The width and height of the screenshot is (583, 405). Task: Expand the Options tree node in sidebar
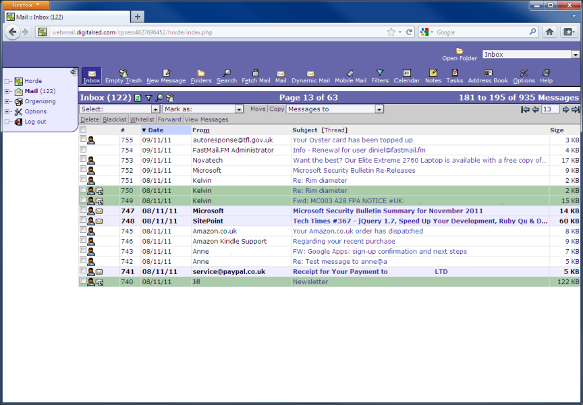[7, 111]
